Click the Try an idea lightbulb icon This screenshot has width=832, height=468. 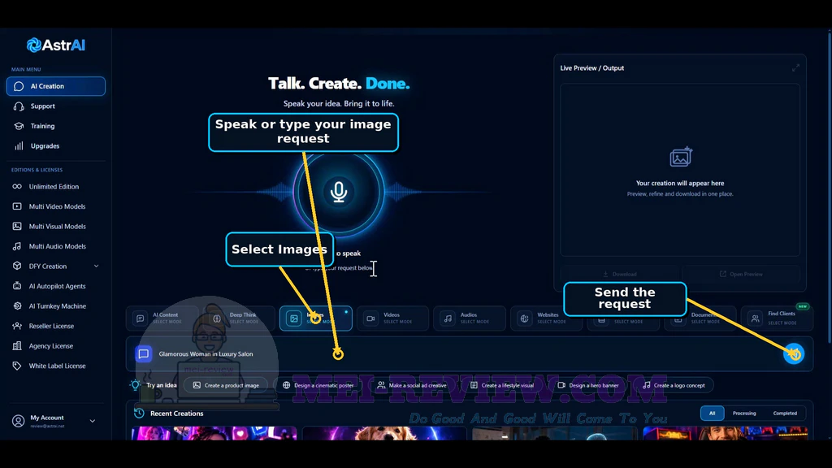coord(136,385)
